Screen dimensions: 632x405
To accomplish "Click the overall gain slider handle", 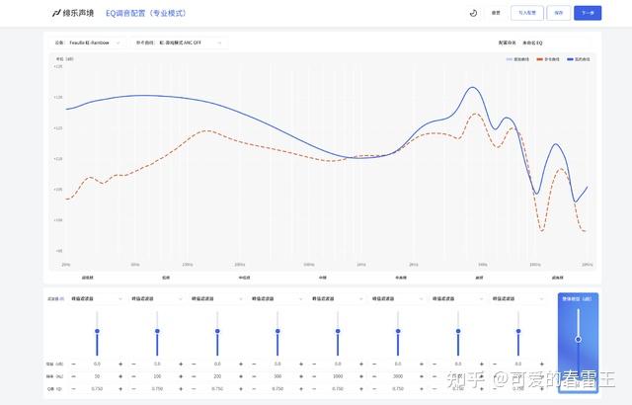I will tap(579, 340).
